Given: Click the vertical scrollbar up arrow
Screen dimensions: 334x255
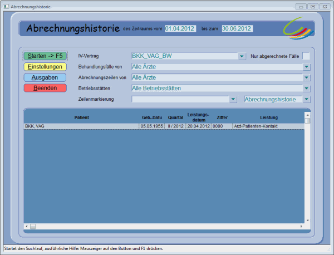Looking at the screenshot, I should coord(307,115).
